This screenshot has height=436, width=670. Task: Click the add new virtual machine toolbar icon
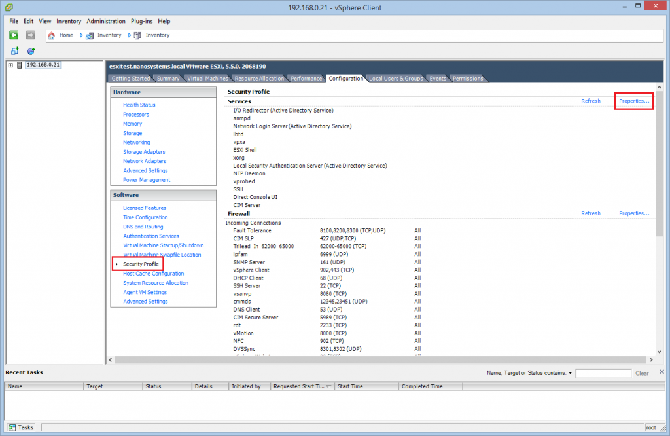point(13,51)
